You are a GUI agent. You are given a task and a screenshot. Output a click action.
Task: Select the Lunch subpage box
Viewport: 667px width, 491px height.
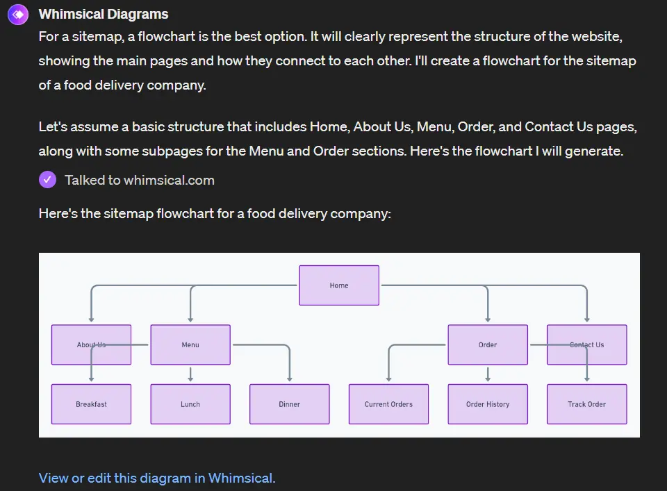[x=190, y=403]
